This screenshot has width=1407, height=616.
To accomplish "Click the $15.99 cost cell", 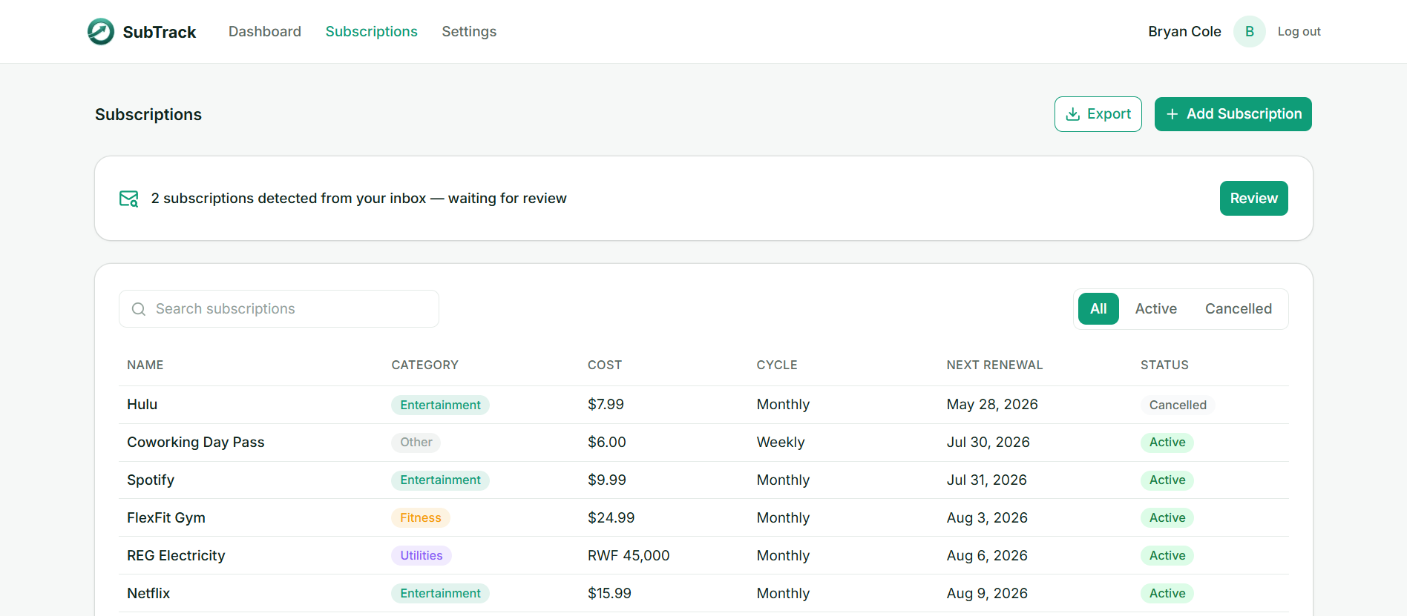I will click(x=610, y=594).
